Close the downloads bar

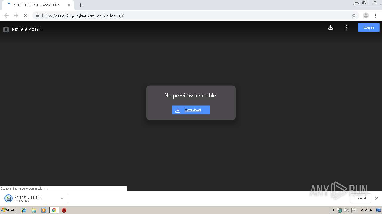[376, 198]
